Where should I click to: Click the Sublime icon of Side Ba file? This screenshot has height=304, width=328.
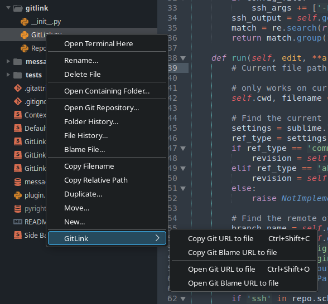(18, 235)
